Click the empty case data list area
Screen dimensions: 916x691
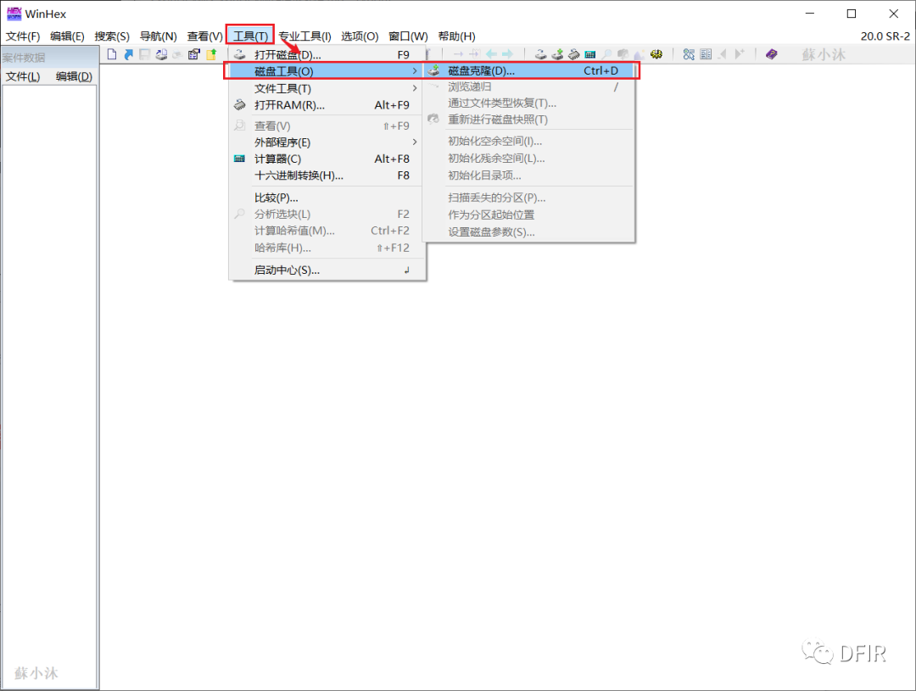point(50,387)
